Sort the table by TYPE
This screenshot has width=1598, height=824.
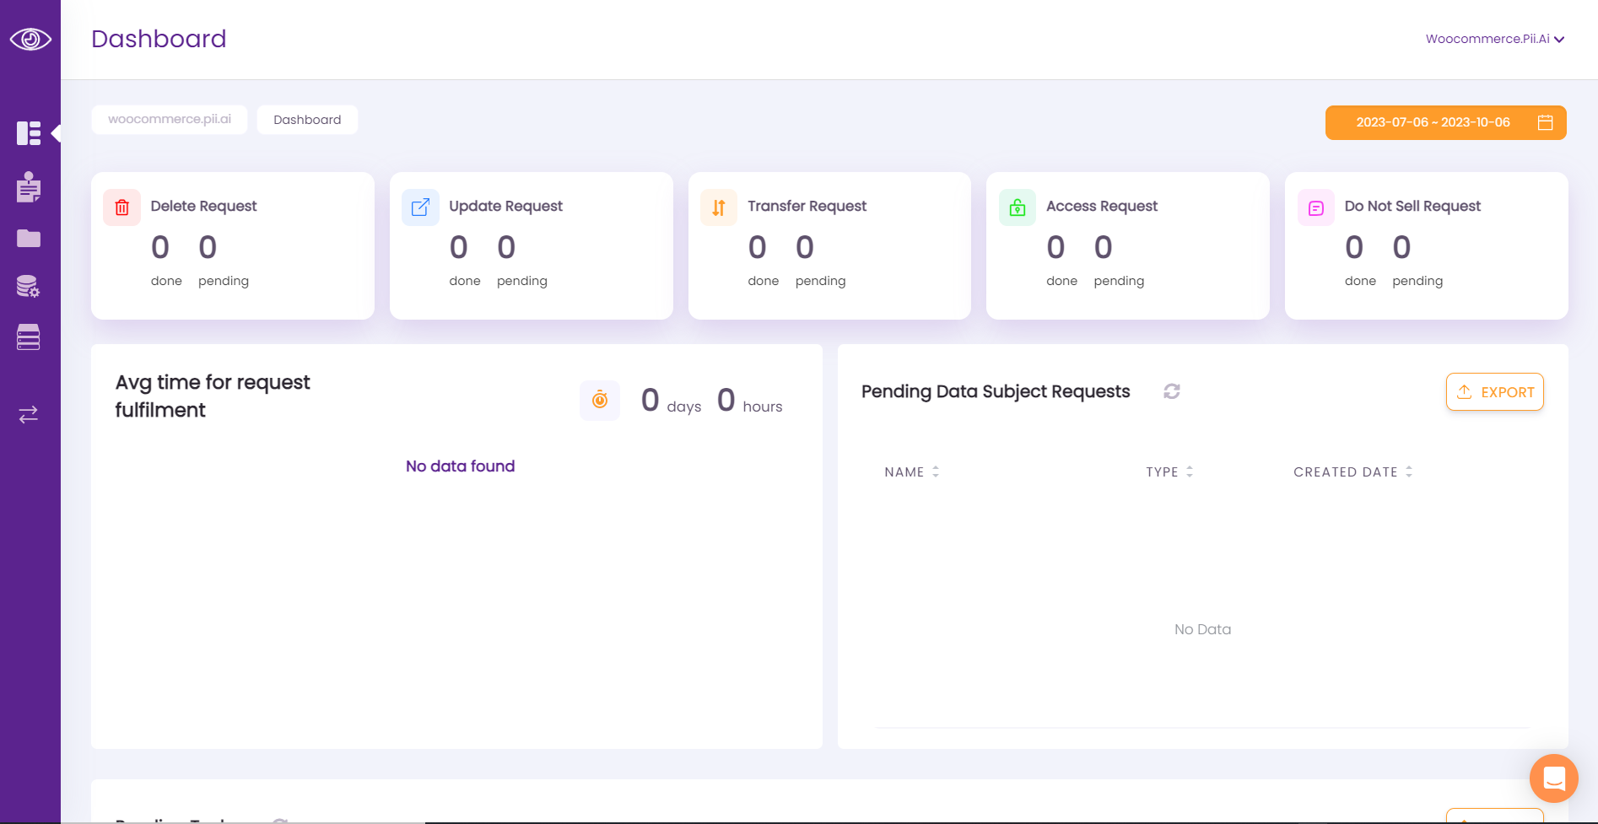click(x=1169, y=472)
